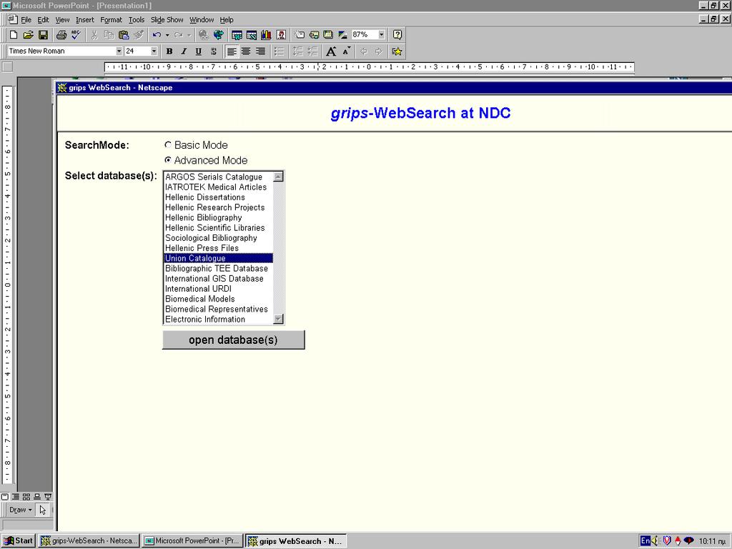This screenshot has width=732, height=549.
Task: Align text to the left
Action: (232, 51)
